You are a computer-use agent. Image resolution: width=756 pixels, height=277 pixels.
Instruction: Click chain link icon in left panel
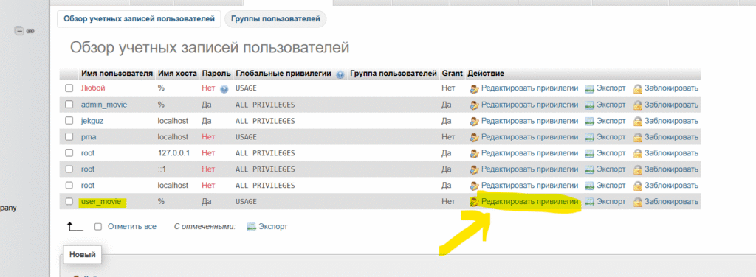coord(30,31)
